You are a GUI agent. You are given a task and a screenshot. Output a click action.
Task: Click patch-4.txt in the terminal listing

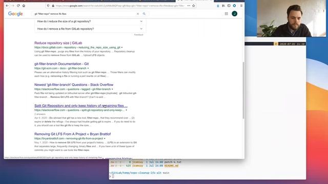[x=173, y=162]
